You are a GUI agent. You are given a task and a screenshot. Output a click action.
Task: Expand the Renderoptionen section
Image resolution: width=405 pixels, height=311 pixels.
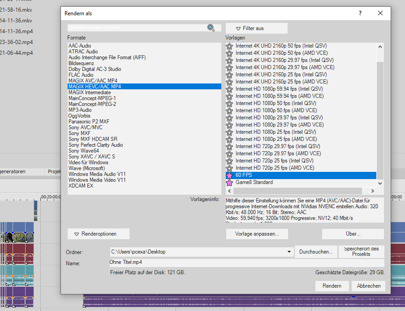(x=98, y=234)
